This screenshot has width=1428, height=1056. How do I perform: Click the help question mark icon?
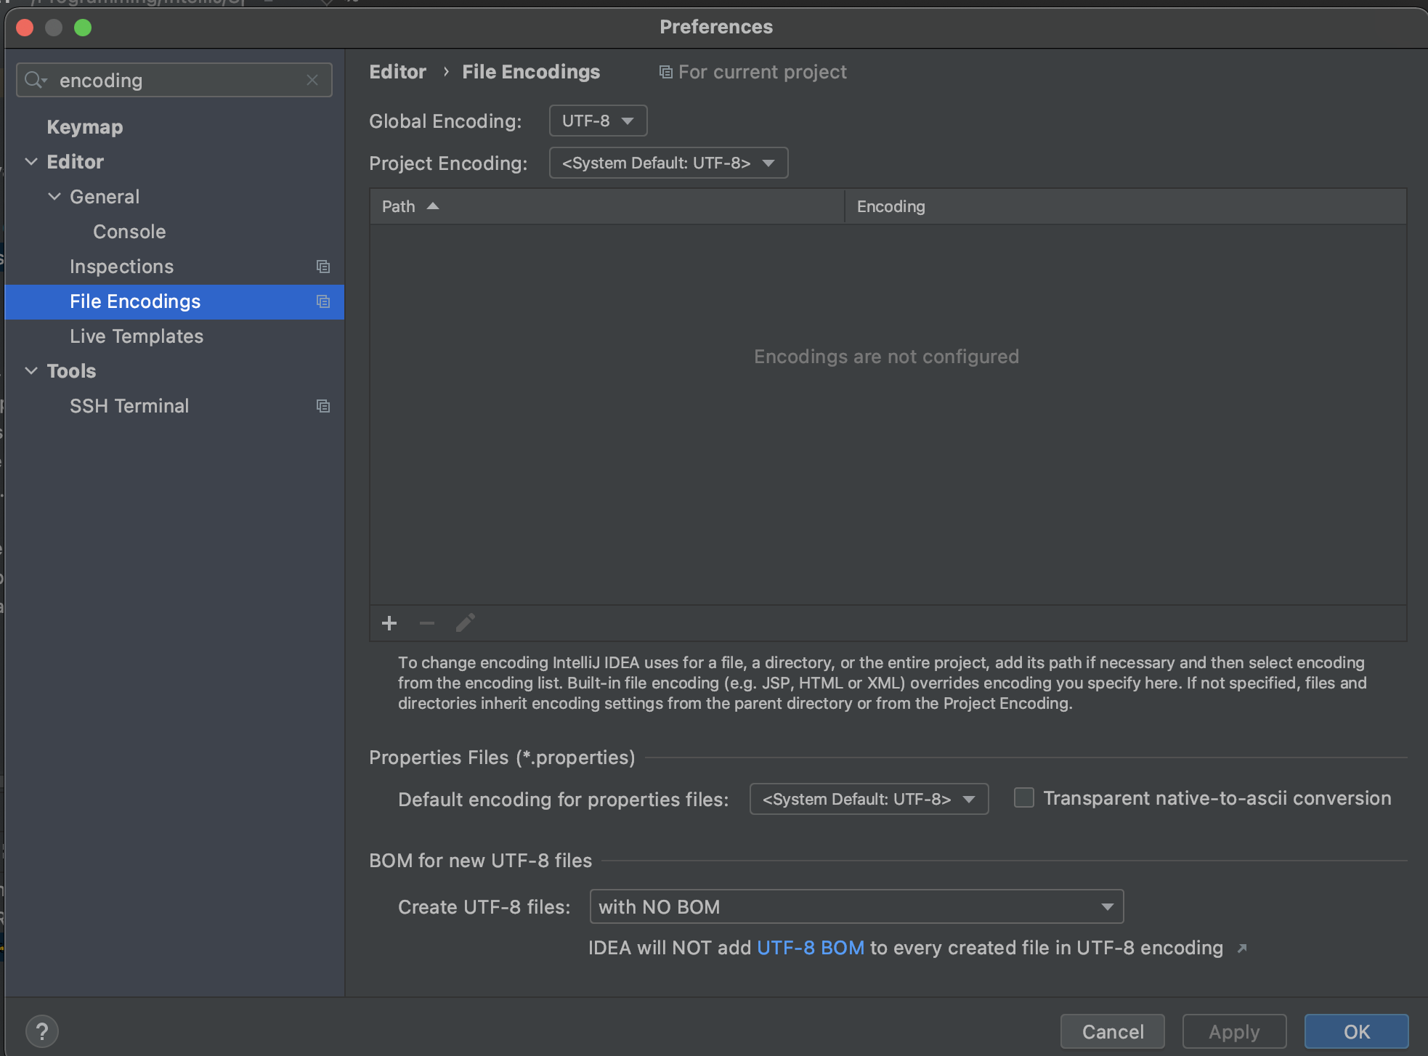pos(42,1031)
